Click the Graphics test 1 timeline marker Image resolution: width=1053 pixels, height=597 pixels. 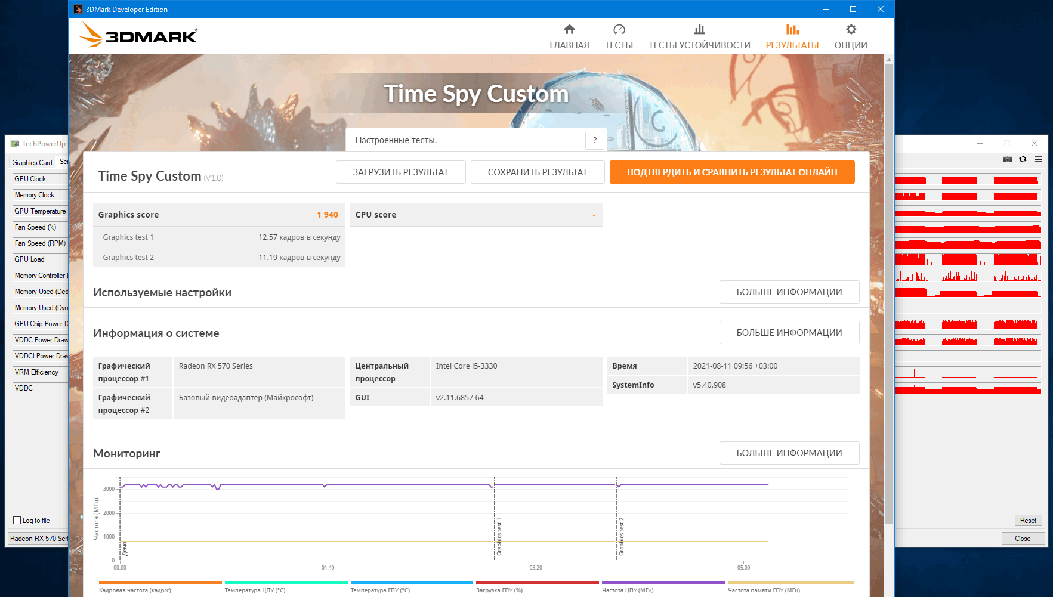499,537
